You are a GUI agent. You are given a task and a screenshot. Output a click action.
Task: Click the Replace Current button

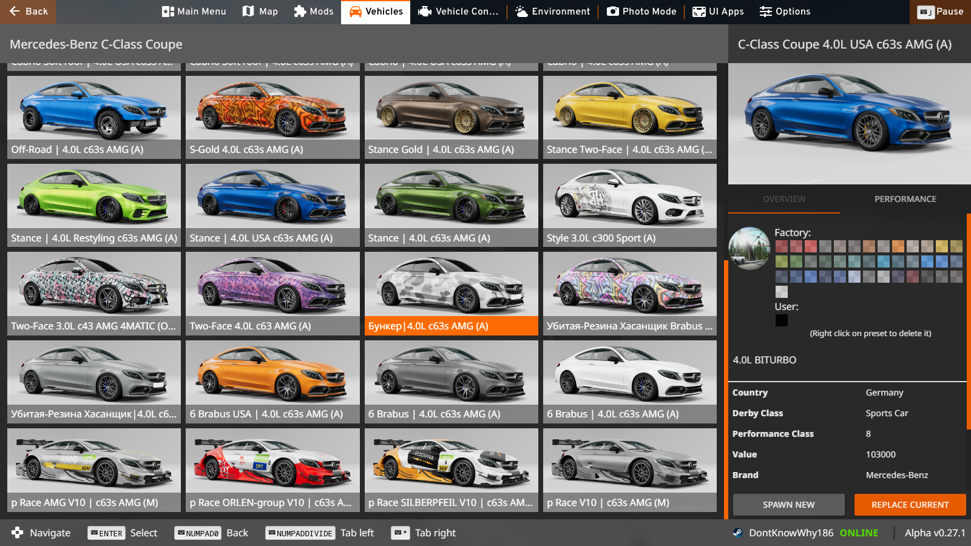pos(910,505)
